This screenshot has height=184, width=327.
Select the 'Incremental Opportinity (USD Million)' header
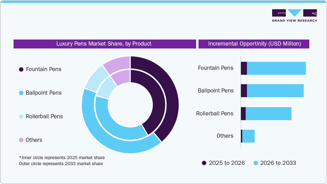(254, 44)
